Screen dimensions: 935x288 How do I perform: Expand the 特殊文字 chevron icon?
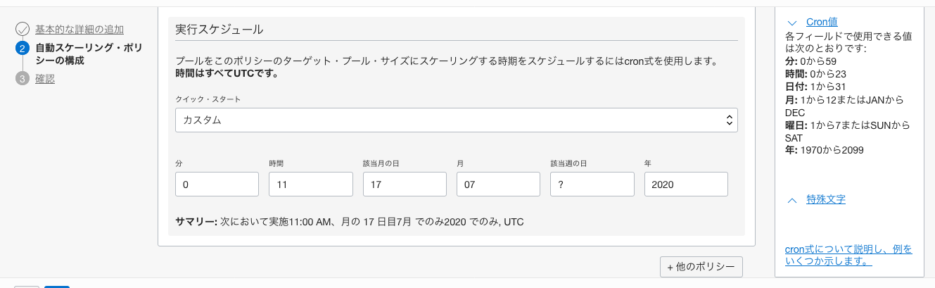pos(792,200)
